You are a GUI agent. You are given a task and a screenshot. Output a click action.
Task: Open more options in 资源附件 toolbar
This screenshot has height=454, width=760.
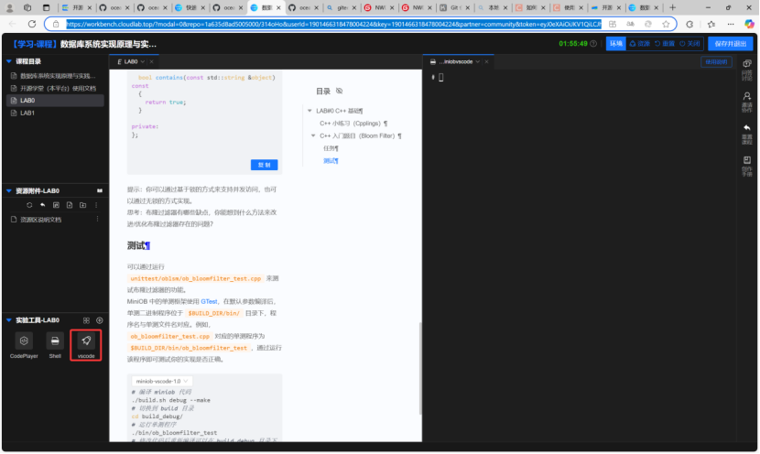click(x=96, y=205)
